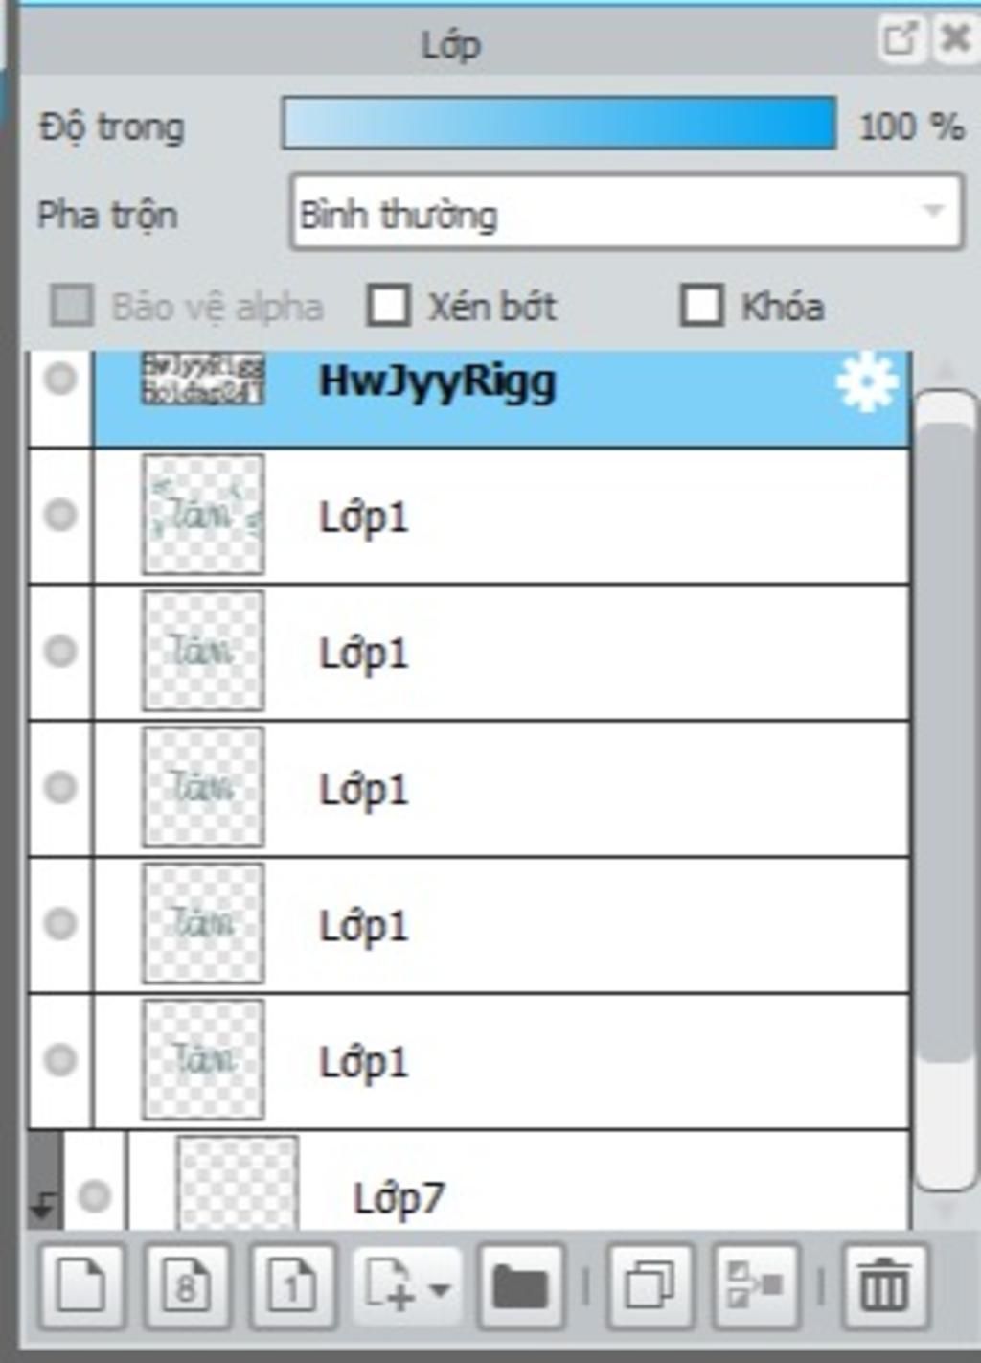
Task: Toggle visibility of the Lớp7 layer
Action: pyautogui.click(x=94, y=1195)
